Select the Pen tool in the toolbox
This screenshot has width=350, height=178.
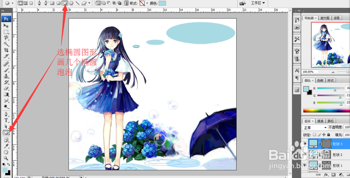coord(6,114)
